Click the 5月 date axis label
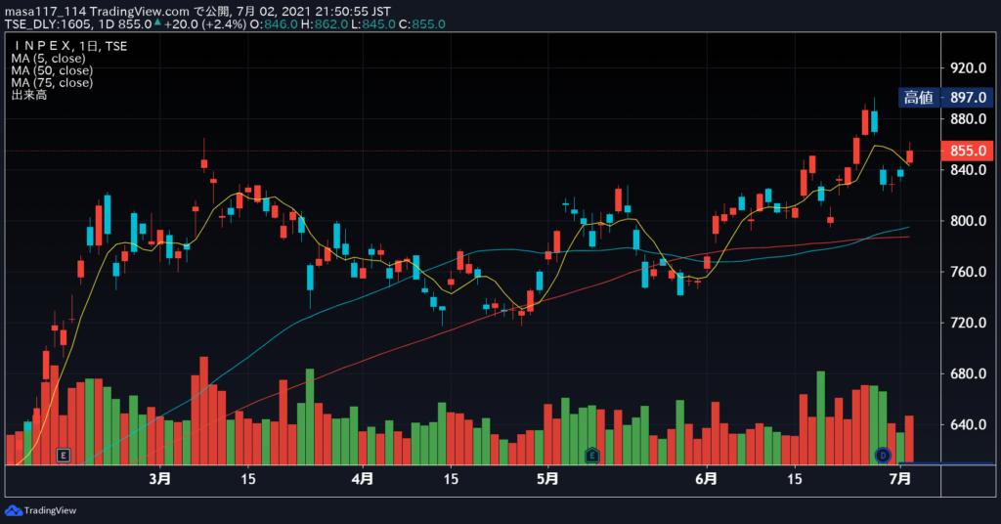The height and width of the screenshot is (524, 1001). pos(547,479)
